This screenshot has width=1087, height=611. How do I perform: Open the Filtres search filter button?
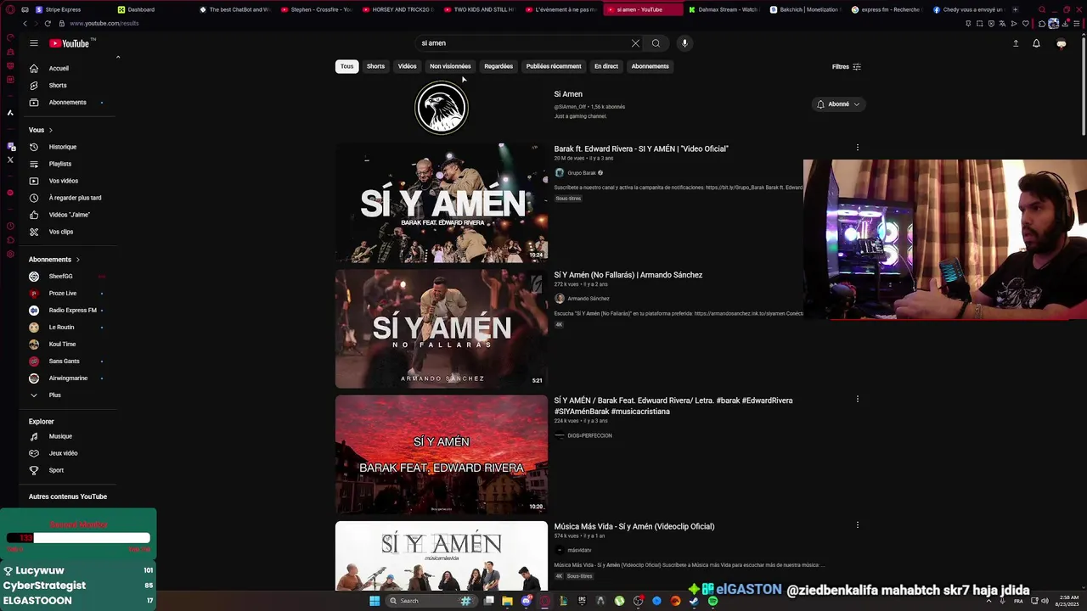pos(847,67)
